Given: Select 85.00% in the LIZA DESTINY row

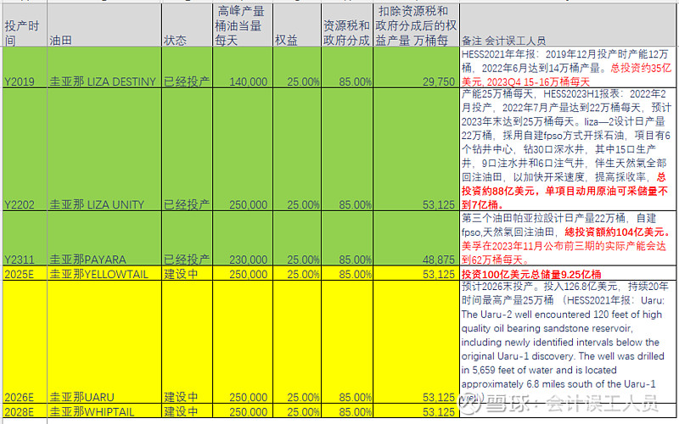Looking at the screenshot, I should pyautogui.click(x=347, y=68).
